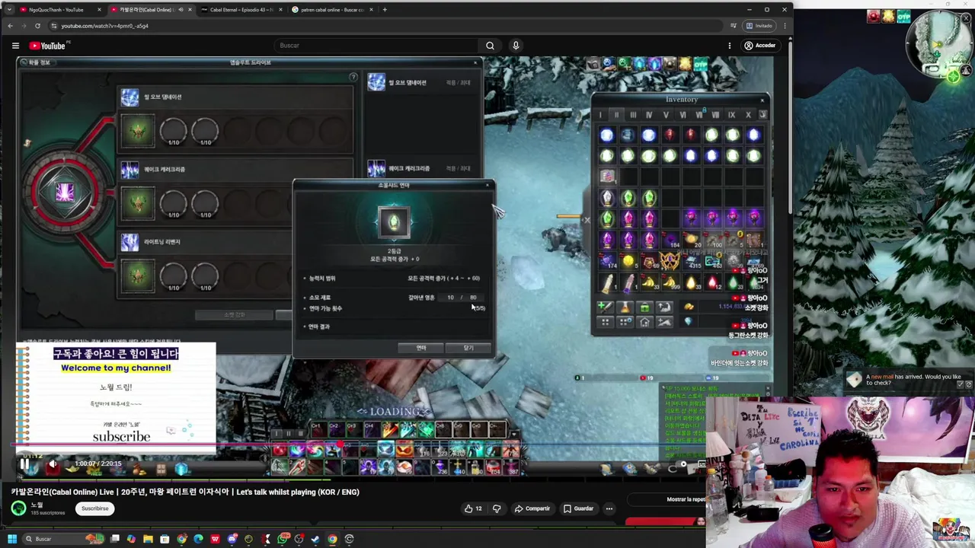
Task: Select the yellow coin item in Inventory
Action: pos(628,261)
